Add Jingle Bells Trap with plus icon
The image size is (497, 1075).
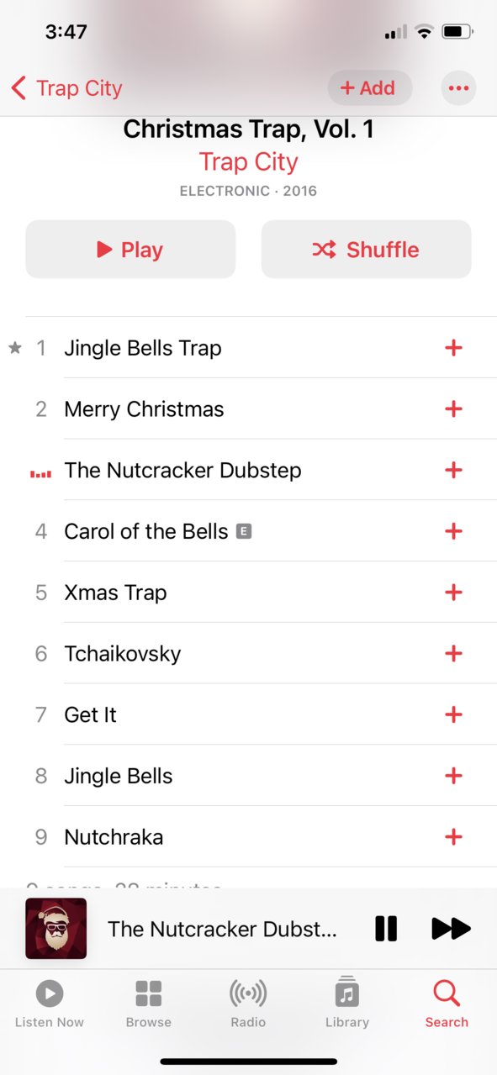pyautogui.click(x=453, y=348)
